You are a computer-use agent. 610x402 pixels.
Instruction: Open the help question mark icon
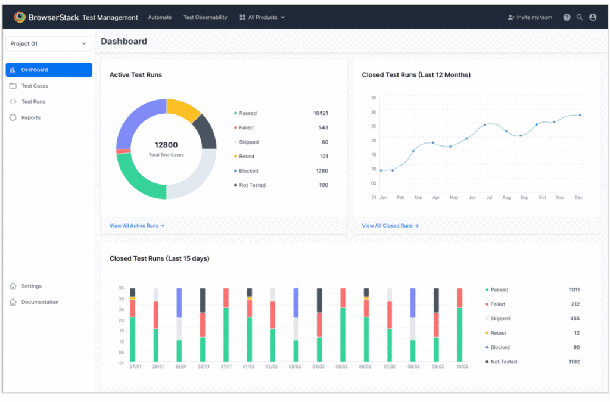(567, 18)
